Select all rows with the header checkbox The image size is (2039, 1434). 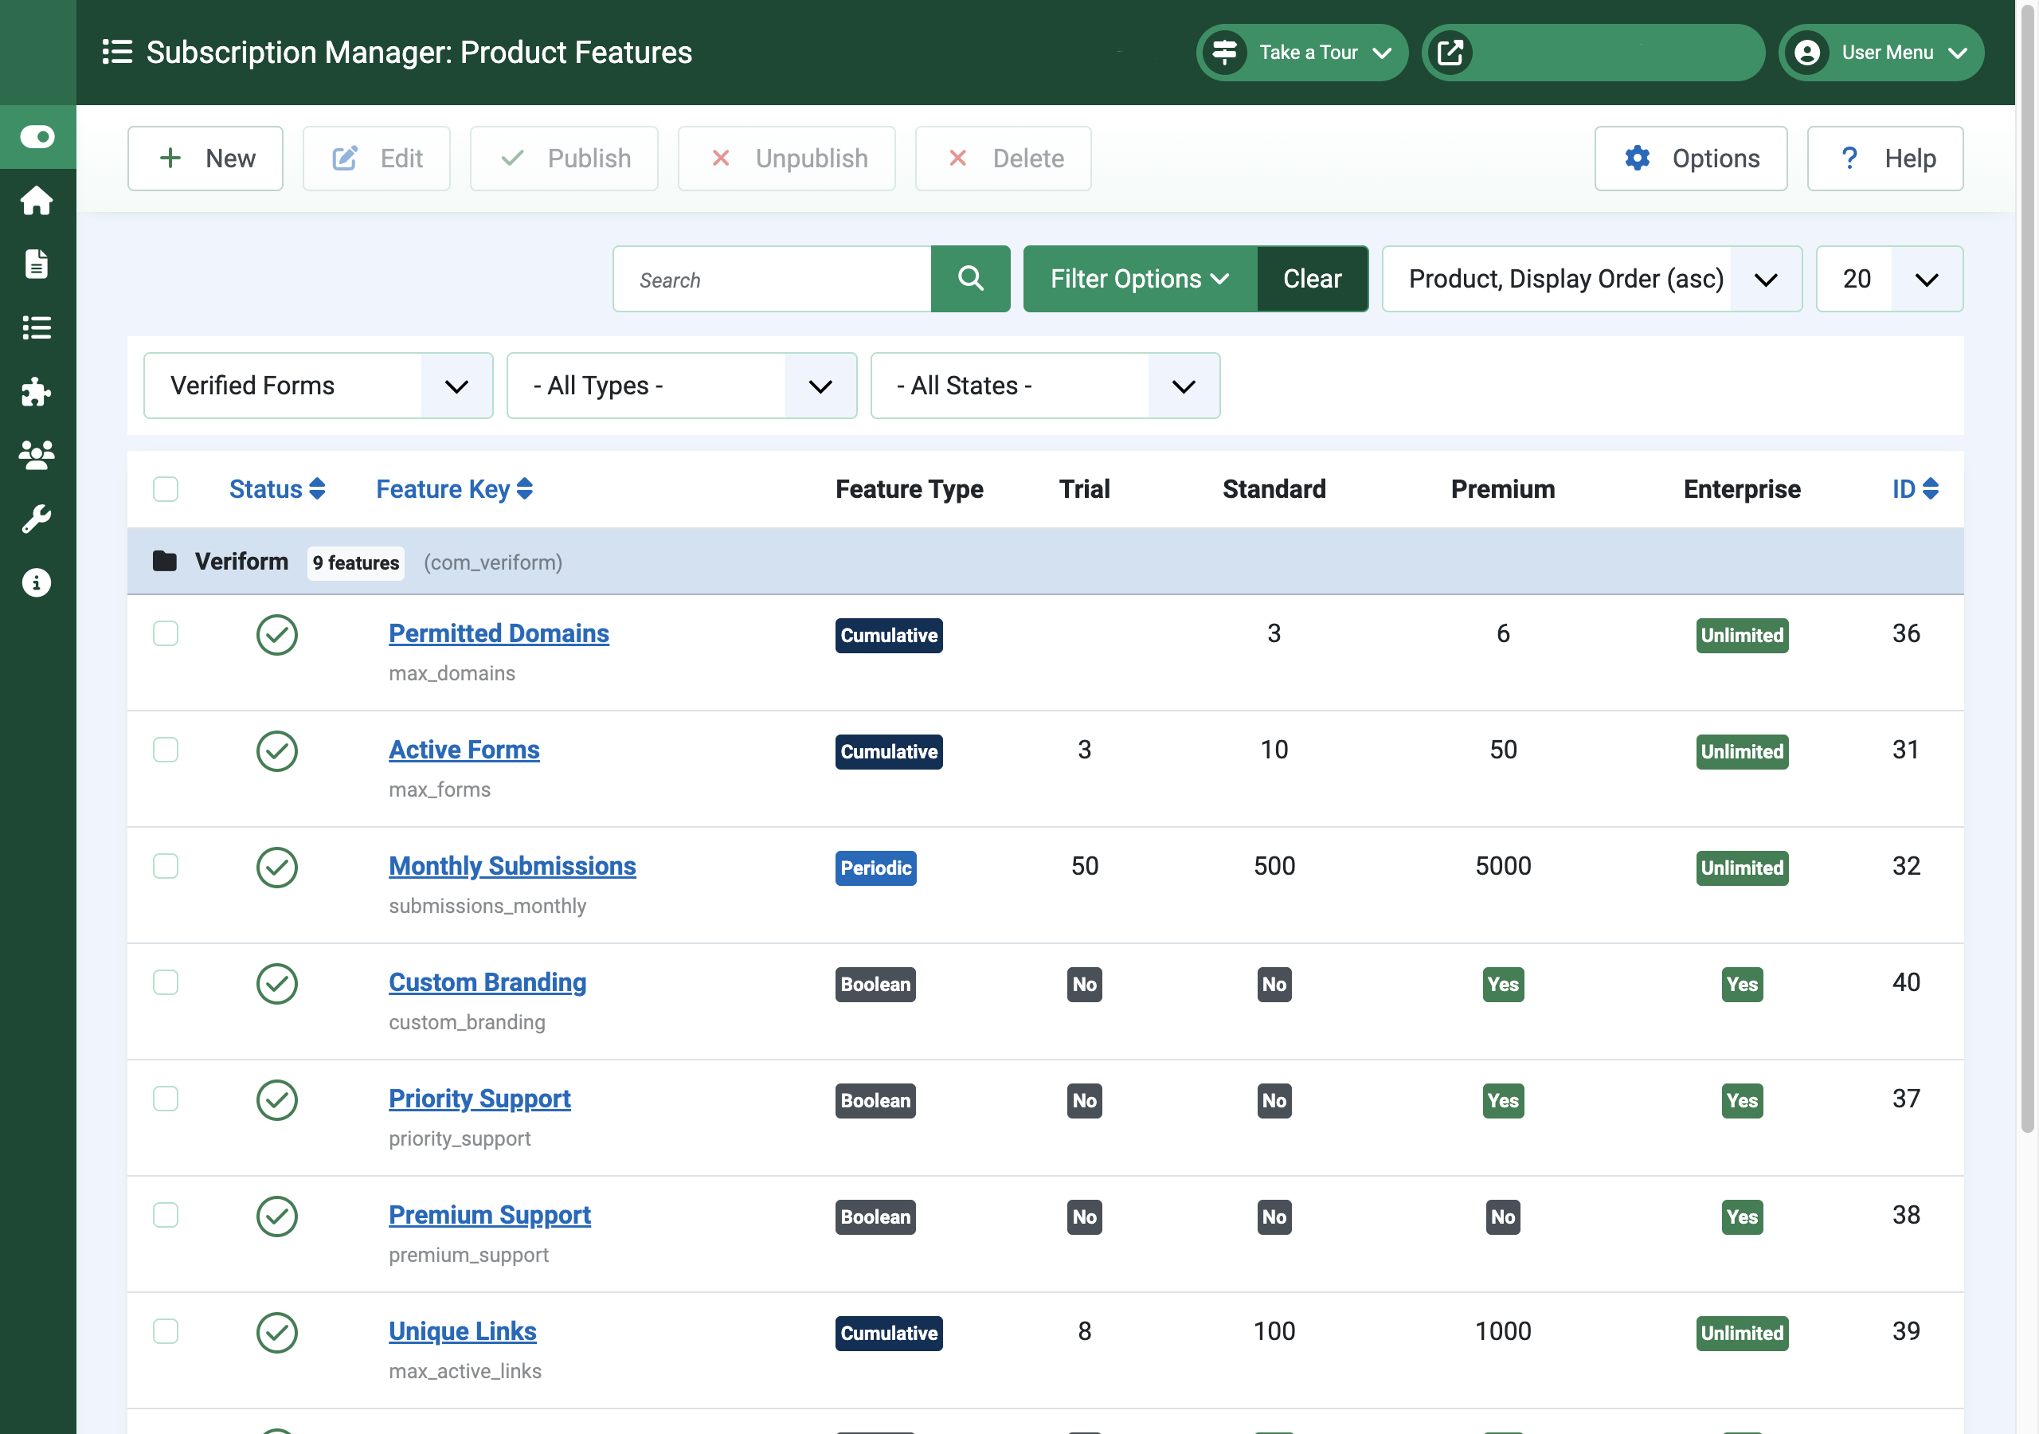click(165, 488)
